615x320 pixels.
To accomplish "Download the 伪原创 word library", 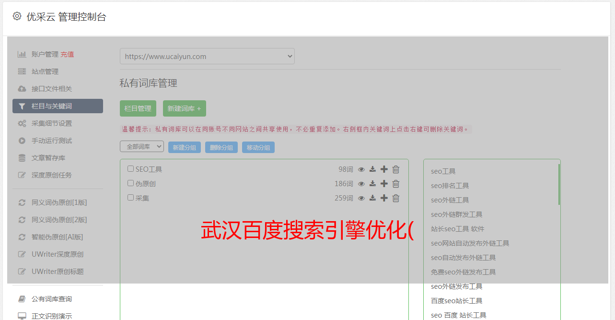I will tap(372, 184).
